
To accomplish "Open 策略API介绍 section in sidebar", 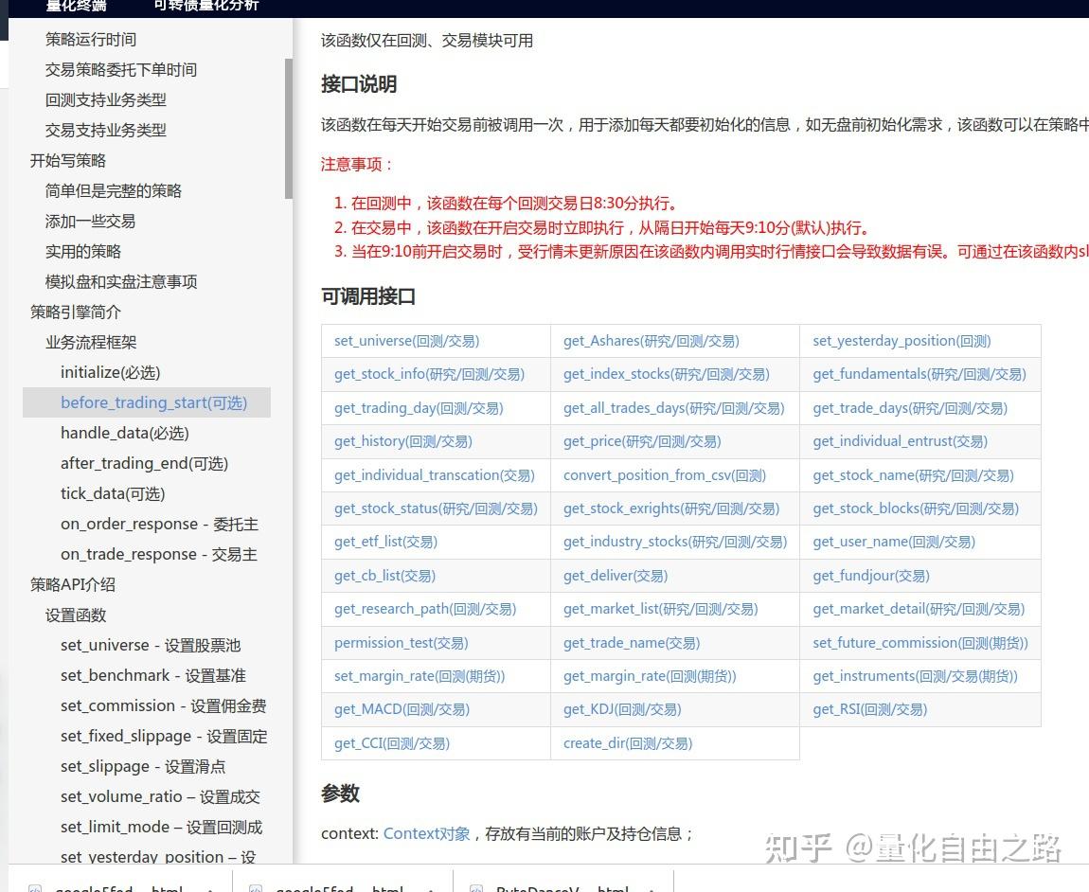I will point(73,584).
